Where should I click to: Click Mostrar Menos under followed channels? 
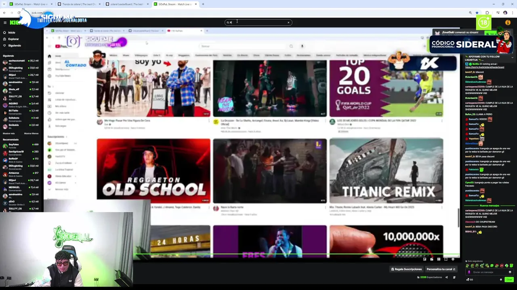[x=31, y=133]
